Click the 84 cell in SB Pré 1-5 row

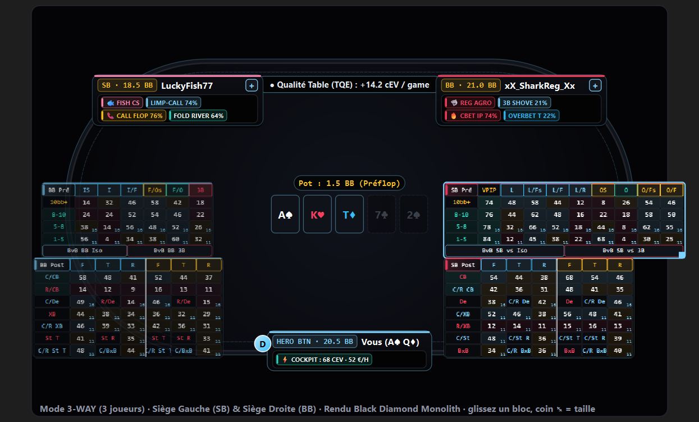tap(489, 239)
